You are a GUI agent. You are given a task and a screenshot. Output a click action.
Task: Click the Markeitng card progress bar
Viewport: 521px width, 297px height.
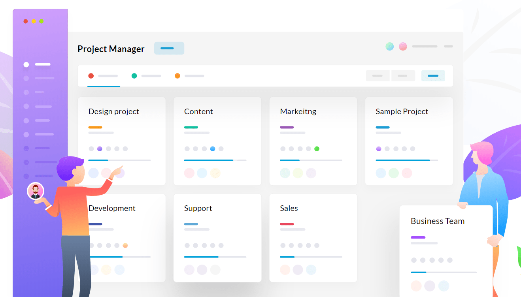[x=311, y=160]
